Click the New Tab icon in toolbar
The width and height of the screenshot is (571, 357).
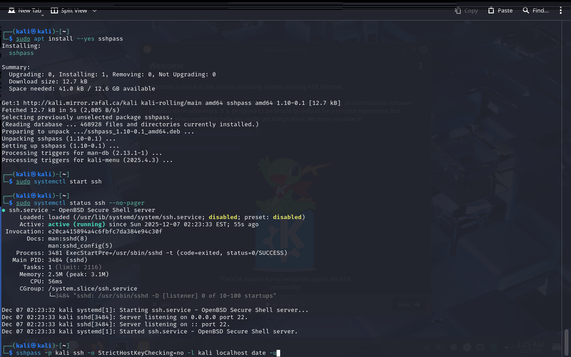[12, 10]
